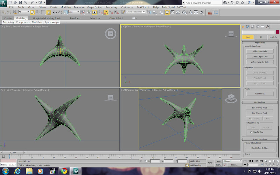The width and height of the screenshot is (280, 175).
Task: Select the Move tool in main toolbar
Action: [55, 12]
